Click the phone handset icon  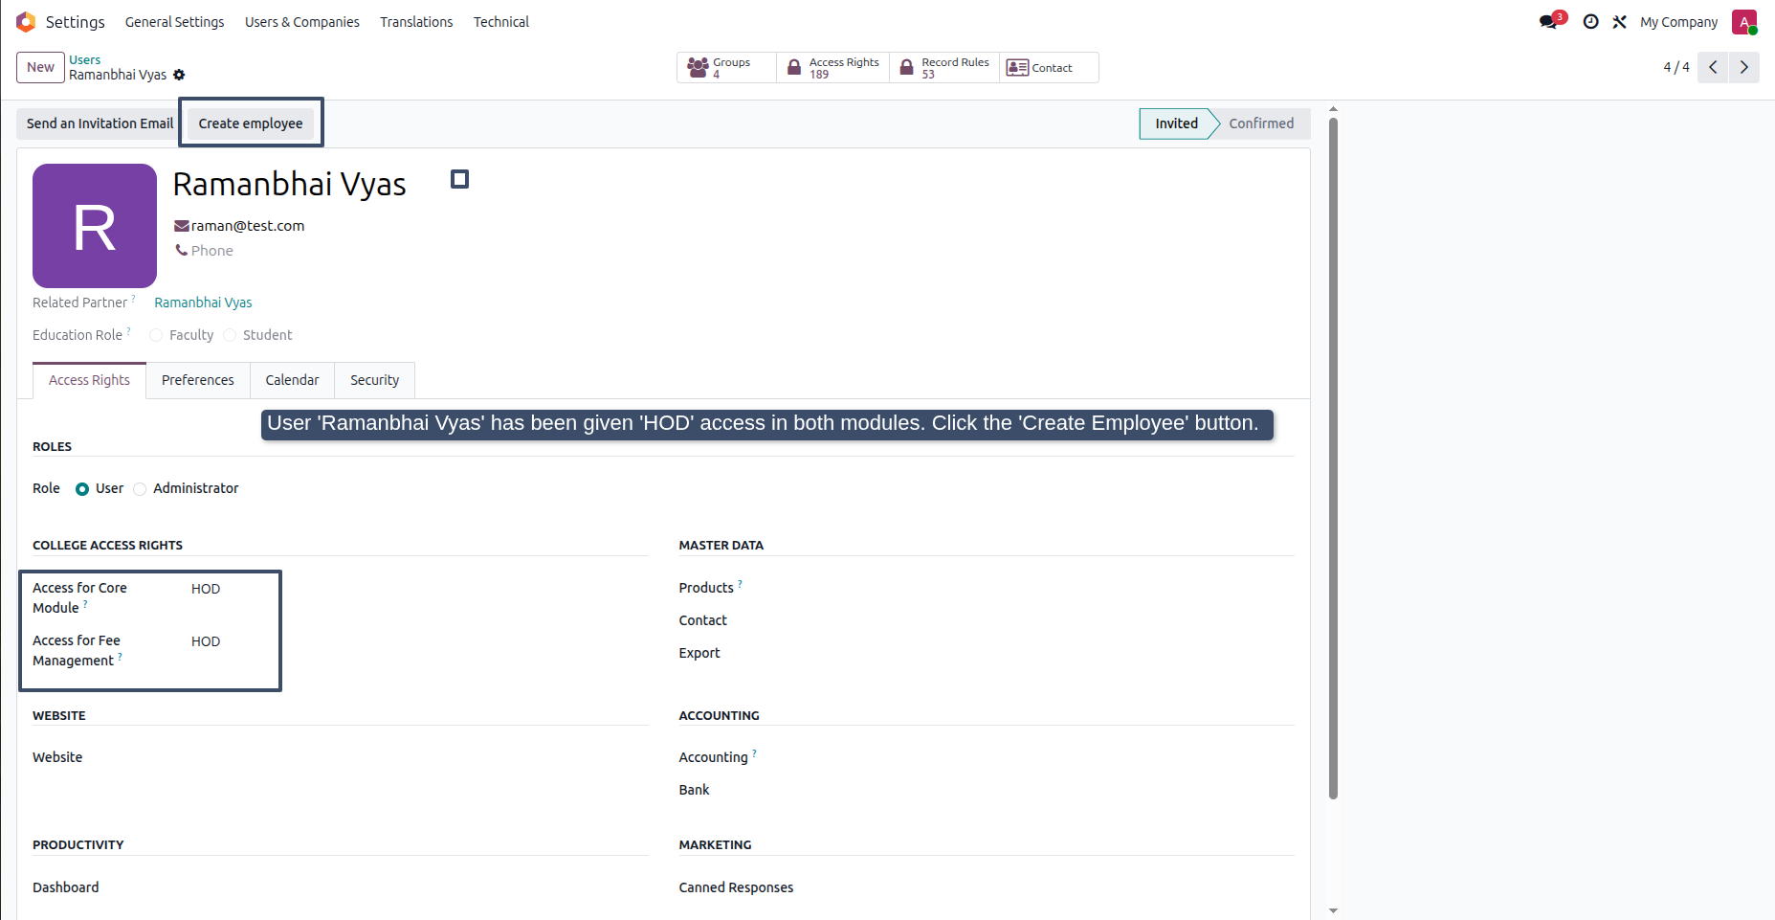coord(181,250)
